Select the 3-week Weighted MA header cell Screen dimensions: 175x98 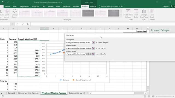pyautogui.click(x=29, y=39)
